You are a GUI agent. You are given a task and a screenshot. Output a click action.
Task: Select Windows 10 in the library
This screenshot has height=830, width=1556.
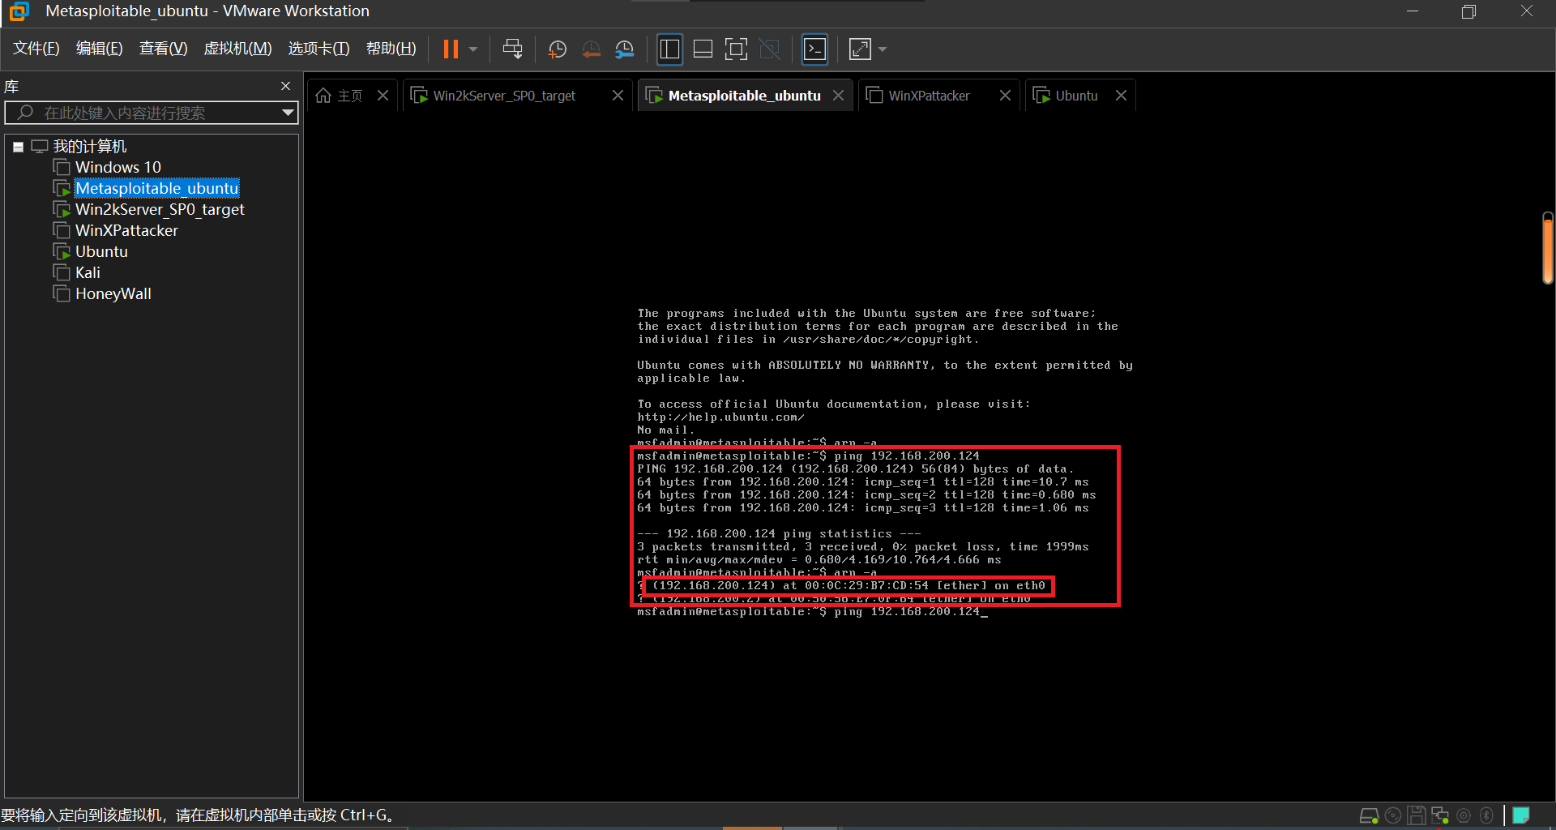(x=118, y=167)
